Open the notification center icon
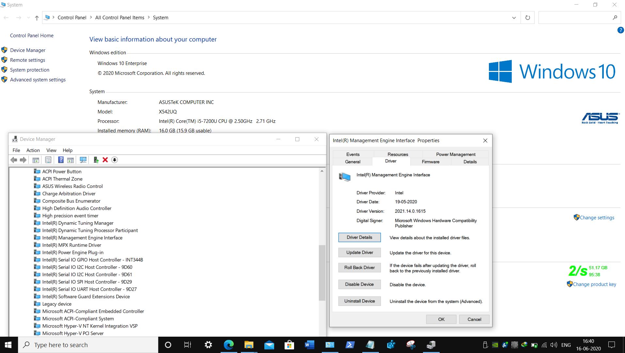Image resolution: width=625 pixels, height=353 pixels. pyautogui.click(x=612, y=345)
